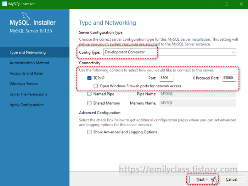Click the Next button
The width and height of the screenshot is (248, 186).
[202, 179]
